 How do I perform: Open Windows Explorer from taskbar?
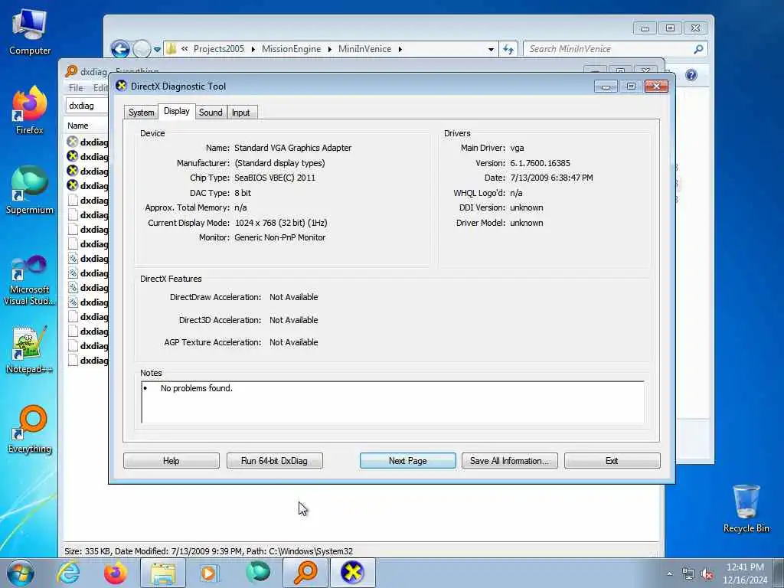click(163, 573)
